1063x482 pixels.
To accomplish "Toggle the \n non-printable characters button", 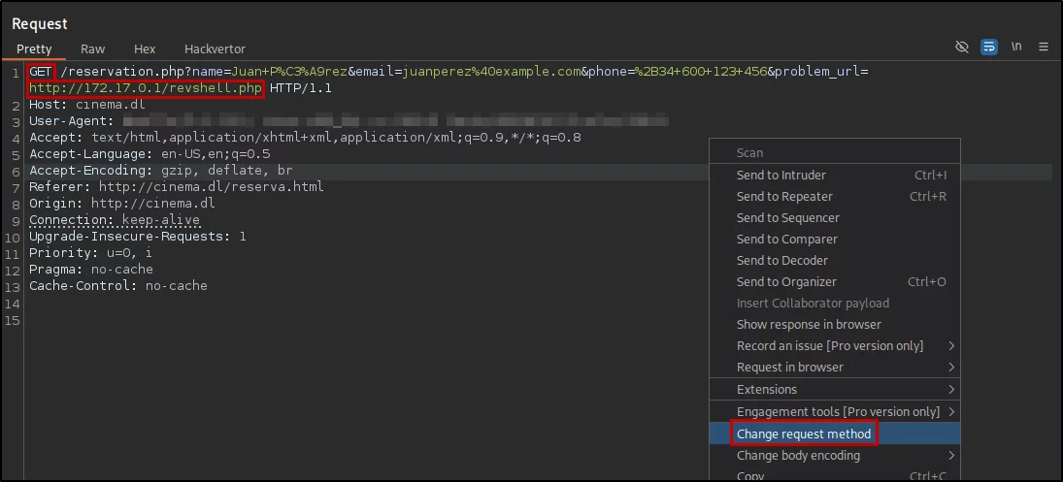I will (x=1016, y=47).
